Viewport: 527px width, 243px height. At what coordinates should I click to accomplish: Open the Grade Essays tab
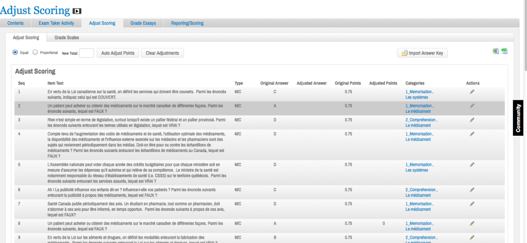click(143, 23)
